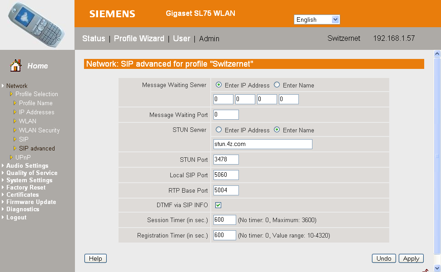The height and width of the screenshot is (272, 441).
Task: Open UPnP settings page
Action: (x=23, y=157)
